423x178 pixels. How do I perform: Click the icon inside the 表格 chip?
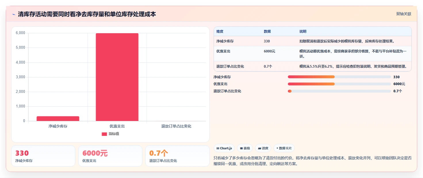tap(241, 148)
